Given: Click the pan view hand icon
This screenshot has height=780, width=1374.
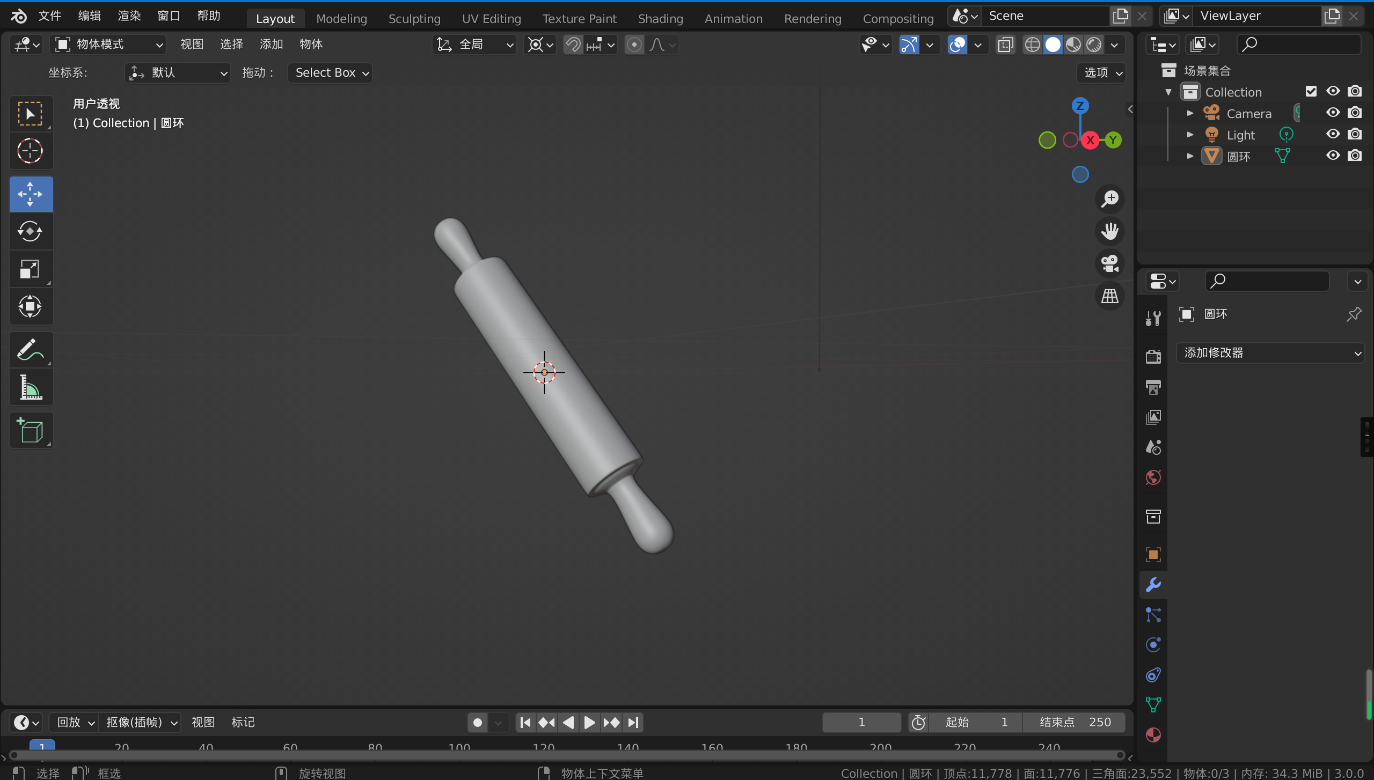Looking at the screenshot, I should pyautogui.click(x=1109, y=231).
